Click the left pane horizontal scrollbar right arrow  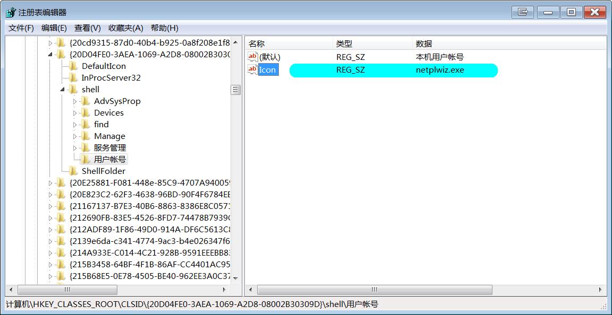(x=225, y=290)
